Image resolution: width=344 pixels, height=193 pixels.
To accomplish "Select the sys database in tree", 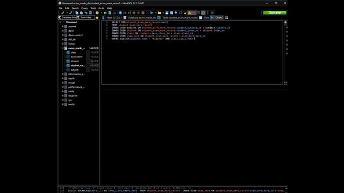I will click(70, 100).
